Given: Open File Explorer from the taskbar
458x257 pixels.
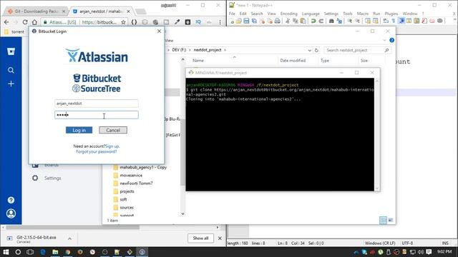Looking at the screenshot, I should (x=55, y=252).
